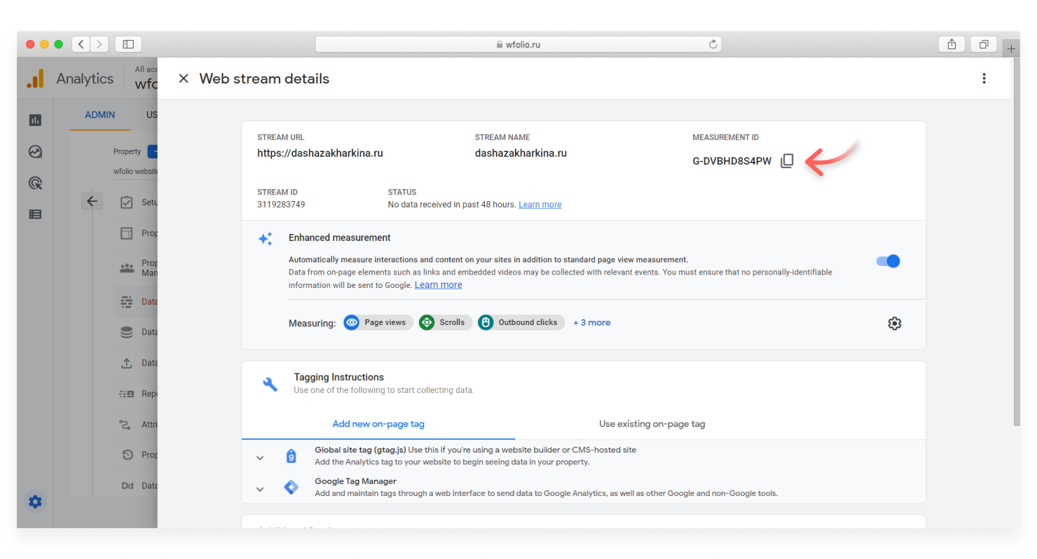Open the Setup Assistant checkbox icon row

tap(127, 202)
